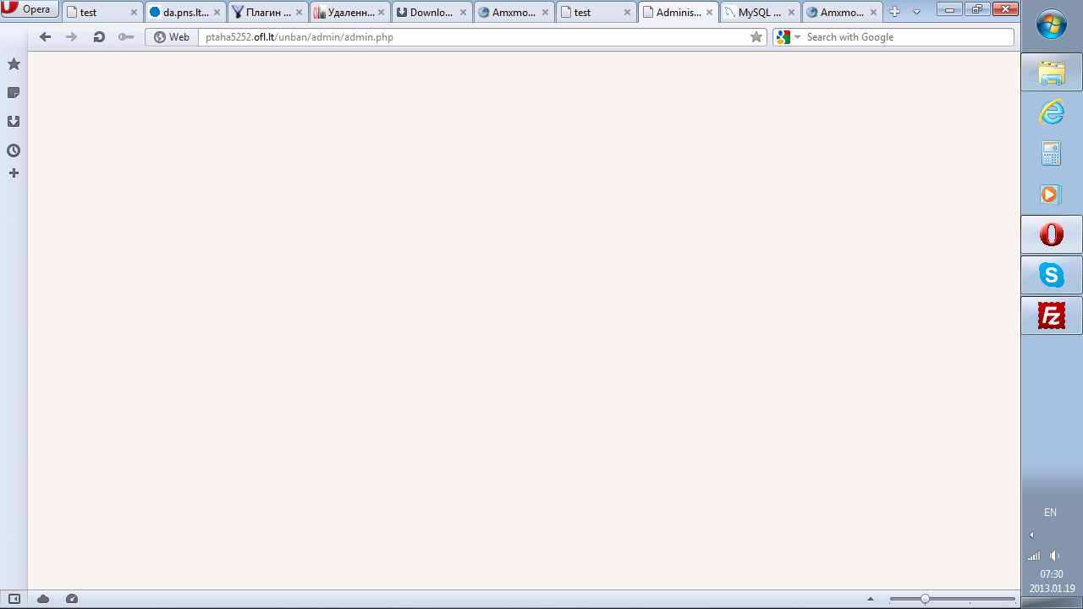Reload the page with the refresh icon

click(99, 37)
